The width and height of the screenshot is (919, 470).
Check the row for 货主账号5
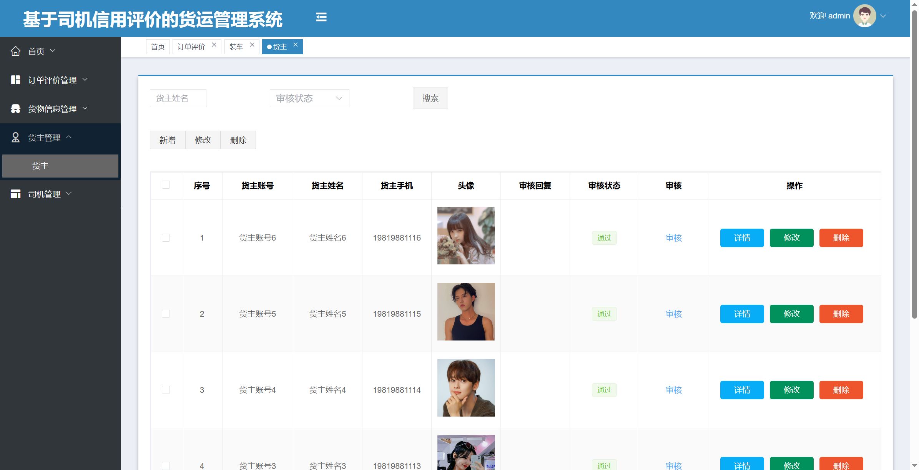166,314
